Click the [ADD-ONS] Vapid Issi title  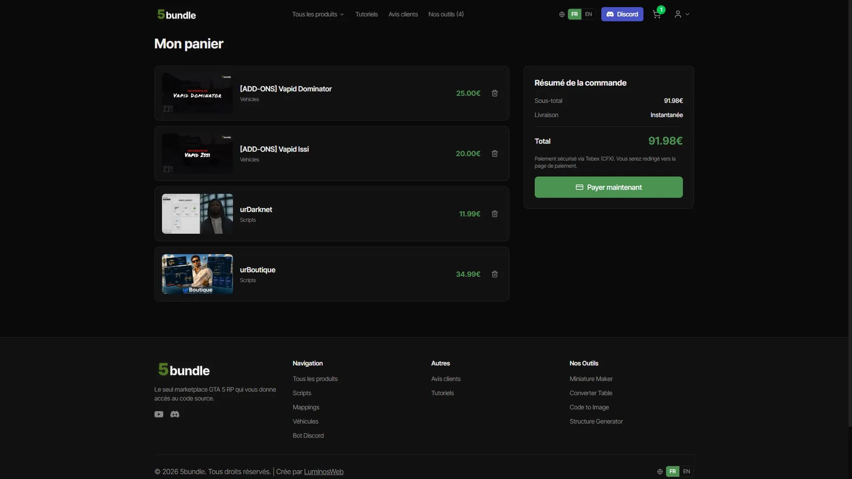coord(274,149)
